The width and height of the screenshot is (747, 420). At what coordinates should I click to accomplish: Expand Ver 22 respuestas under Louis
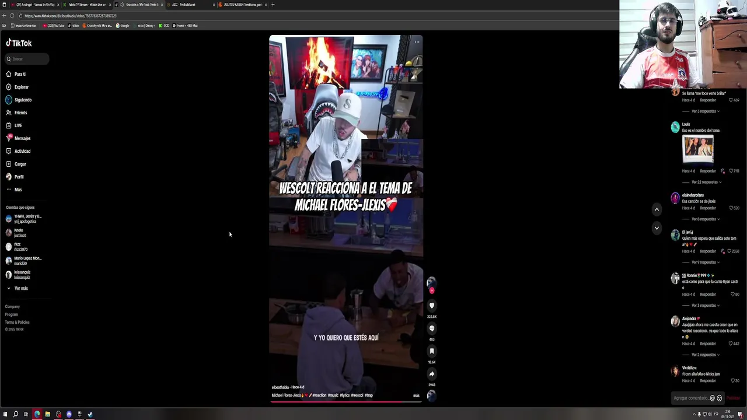coord(706,182)
